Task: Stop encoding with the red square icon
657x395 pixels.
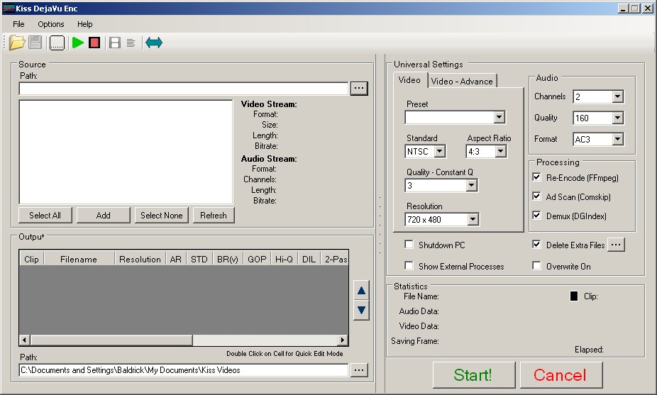Action: (94, 43)
